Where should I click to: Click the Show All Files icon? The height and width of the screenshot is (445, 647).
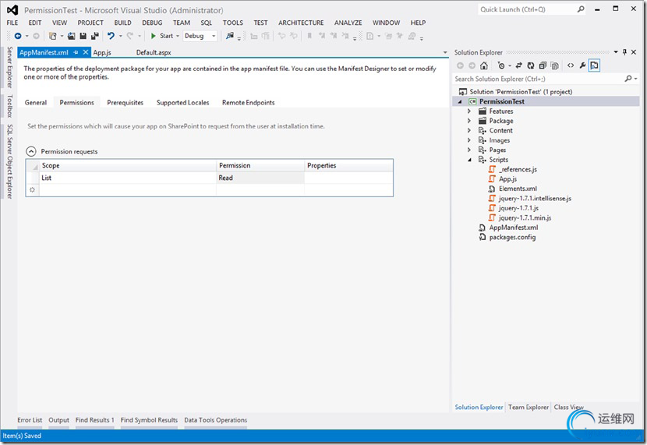(x=555, y=65)
